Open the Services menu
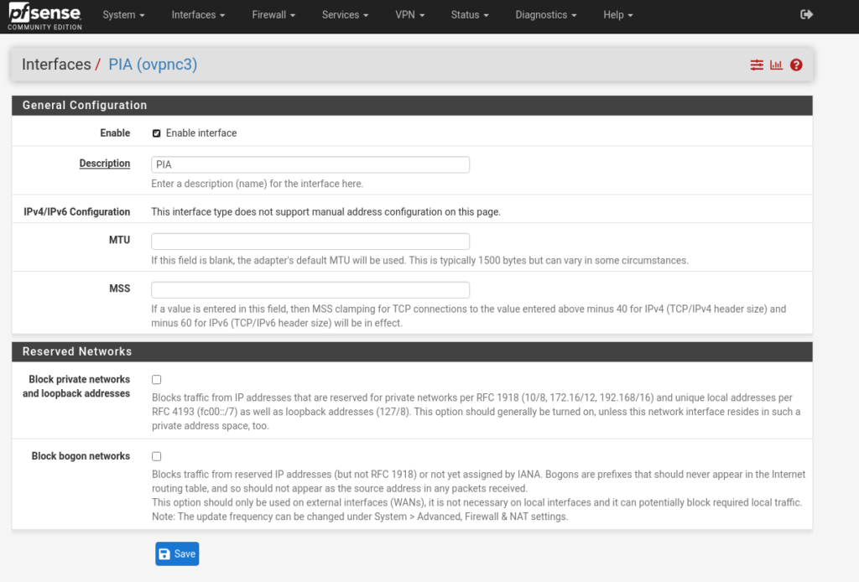Screen dimensions: 859x582 tap(345, 15)
